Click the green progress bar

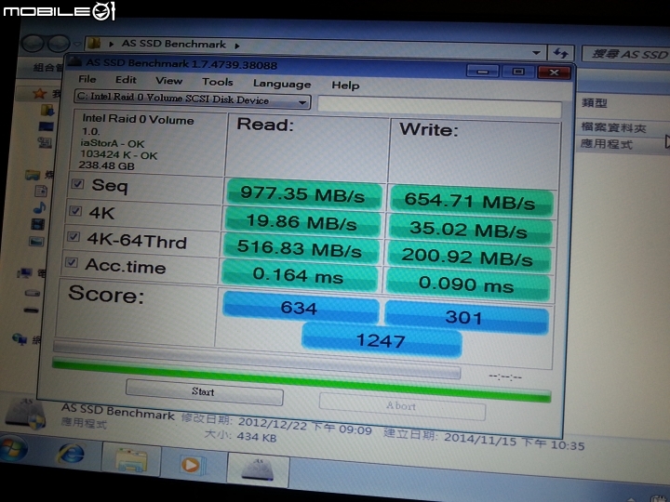click(x=301, y=381)
